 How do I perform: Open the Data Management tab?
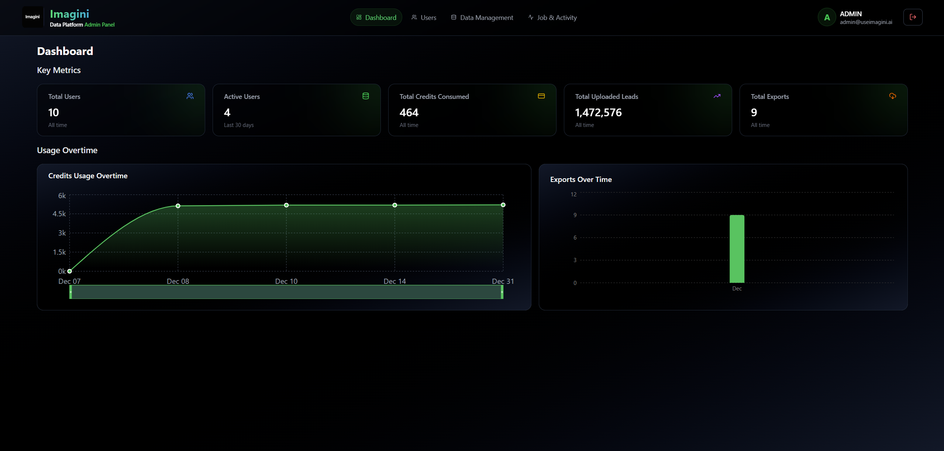coord(482,17)
